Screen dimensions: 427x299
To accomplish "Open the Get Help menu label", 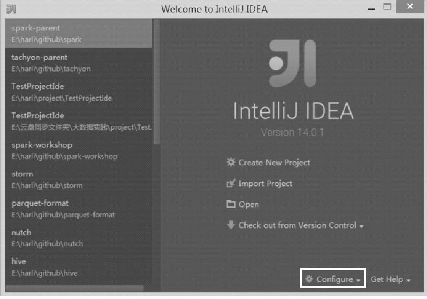I will [x=387, y=279].
